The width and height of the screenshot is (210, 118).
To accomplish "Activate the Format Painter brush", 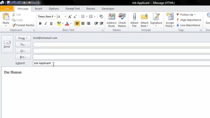I will point(23,25).
